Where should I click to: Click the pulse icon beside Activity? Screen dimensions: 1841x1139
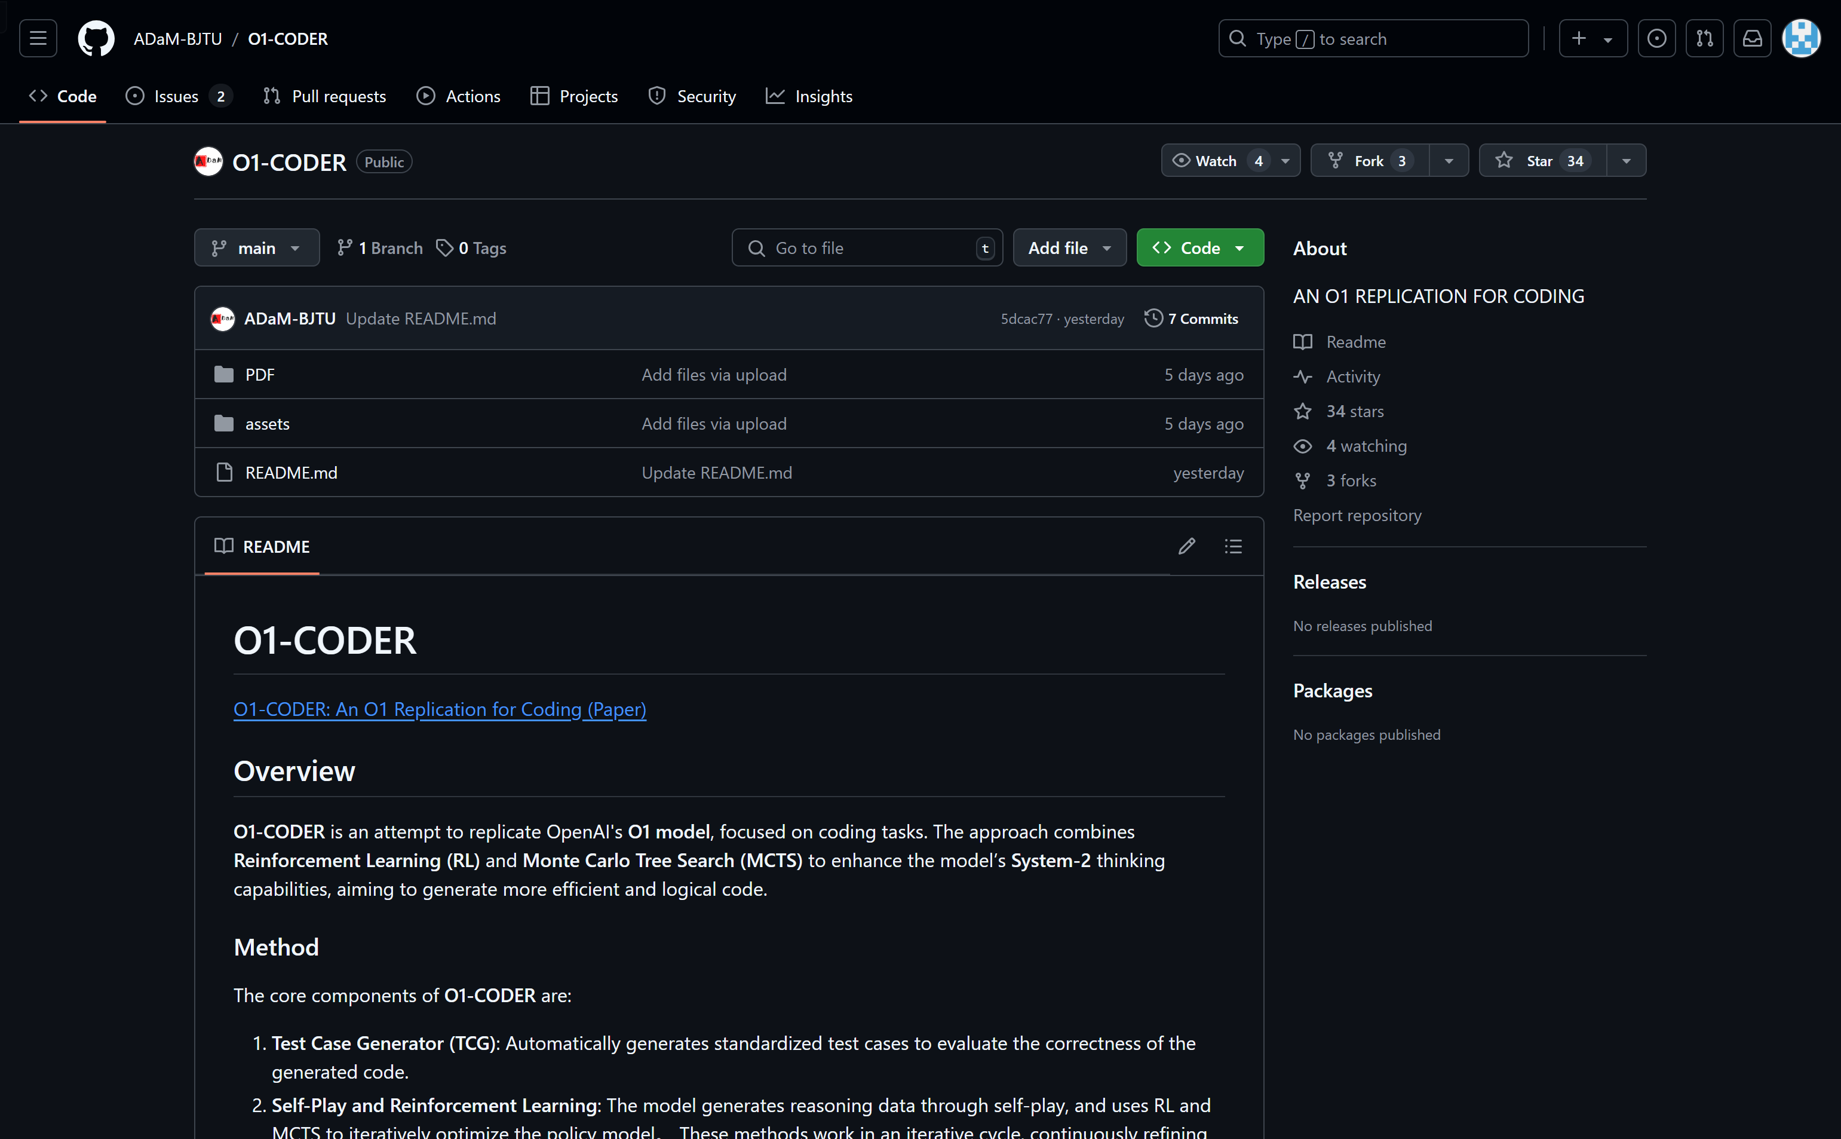pos(1303,376)
